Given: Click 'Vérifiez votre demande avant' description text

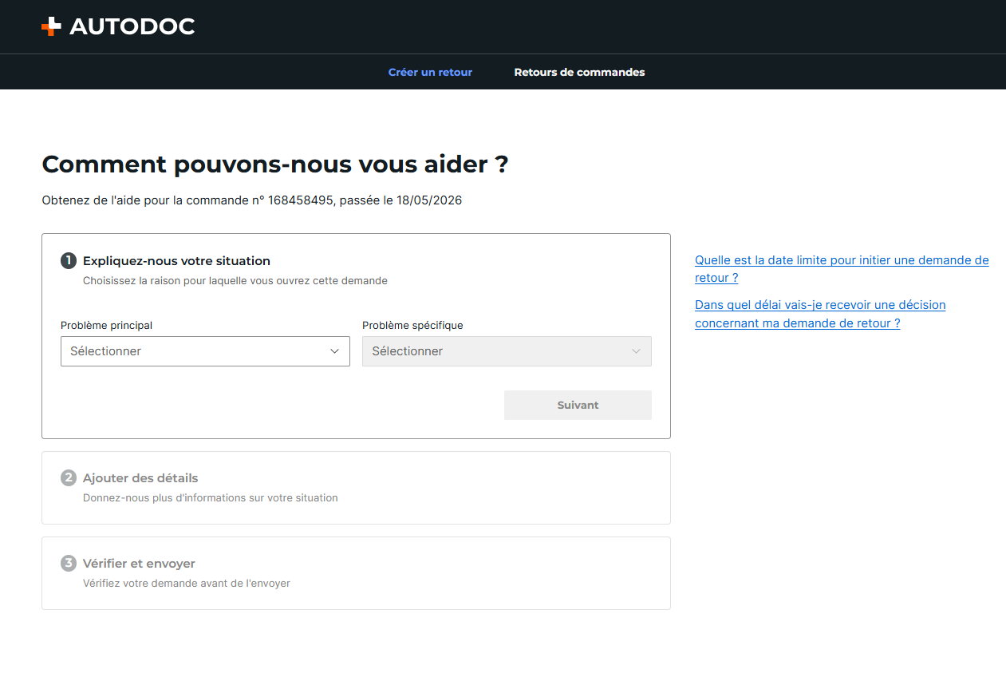Looking at the screenshot, I should pos(187,584).
